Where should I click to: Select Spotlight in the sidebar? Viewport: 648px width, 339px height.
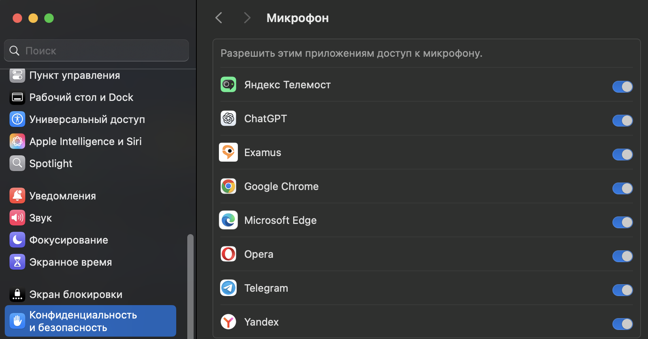(x=90, y=163)
